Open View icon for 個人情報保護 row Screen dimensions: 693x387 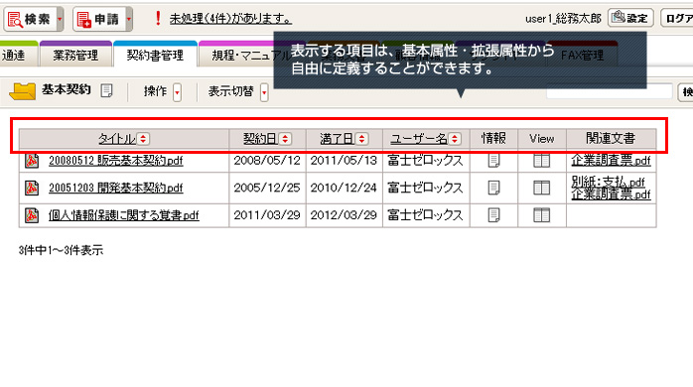click(541, 215)
